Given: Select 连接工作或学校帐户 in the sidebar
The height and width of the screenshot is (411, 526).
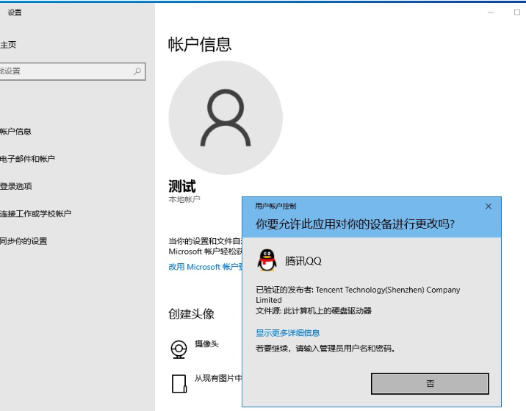Looking at the screenshot, I should [x=36, y=213].
